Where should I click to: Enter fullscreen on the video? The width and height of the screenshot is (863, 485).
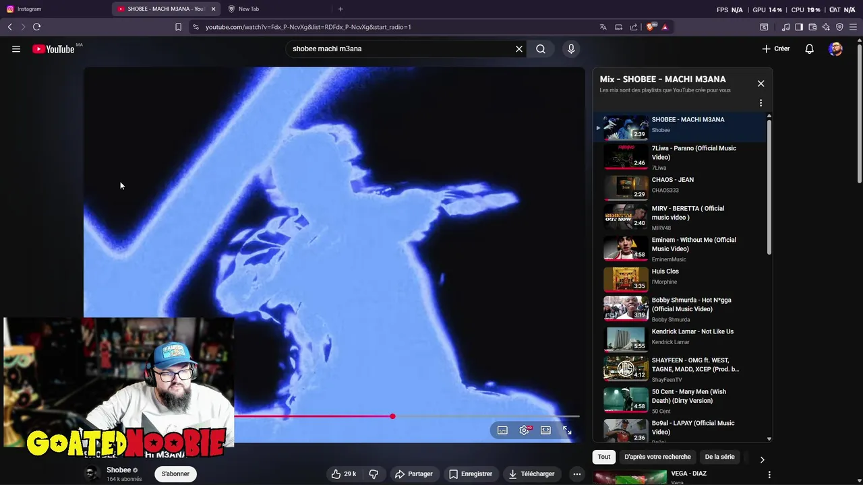coord(567,430)
